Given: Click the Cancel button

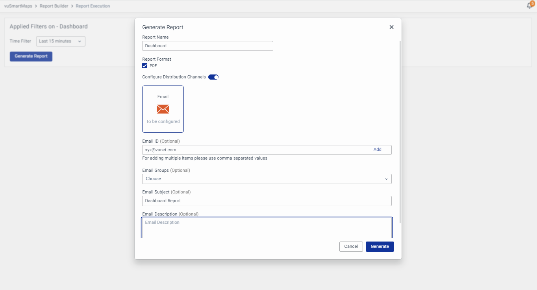Looking at the screenshot, I should [x=351, y=247].
